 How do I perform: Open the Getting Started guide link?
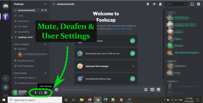[x=122, y=29]
